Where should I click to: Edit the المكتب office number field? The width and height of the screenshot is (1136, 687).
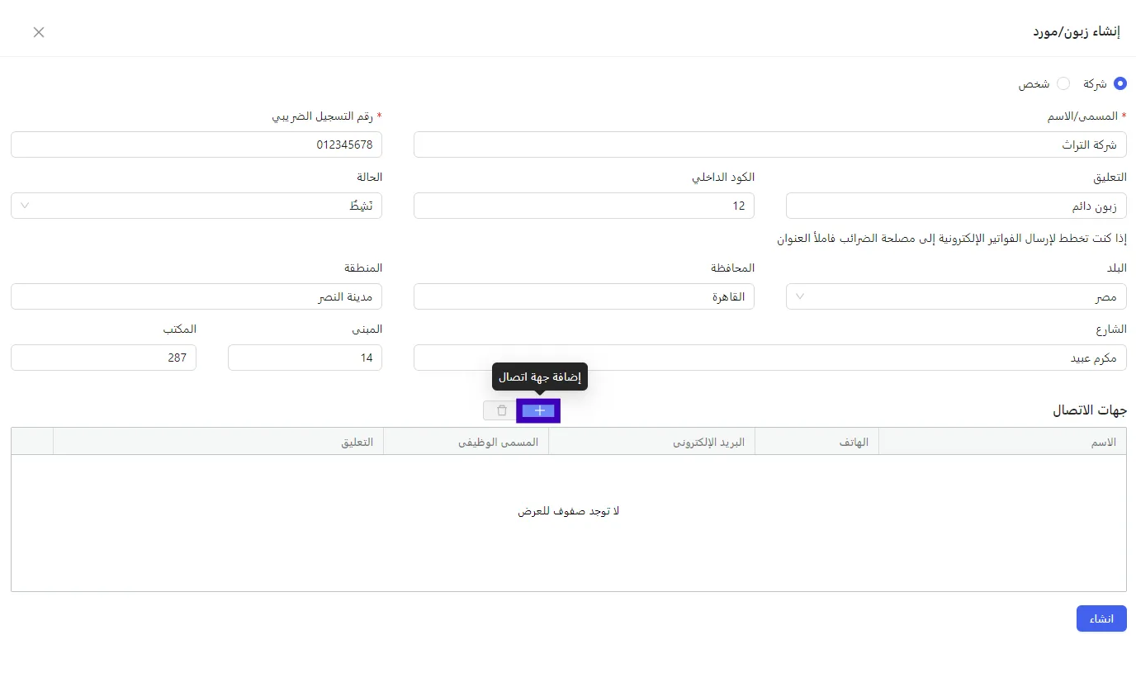103,358
